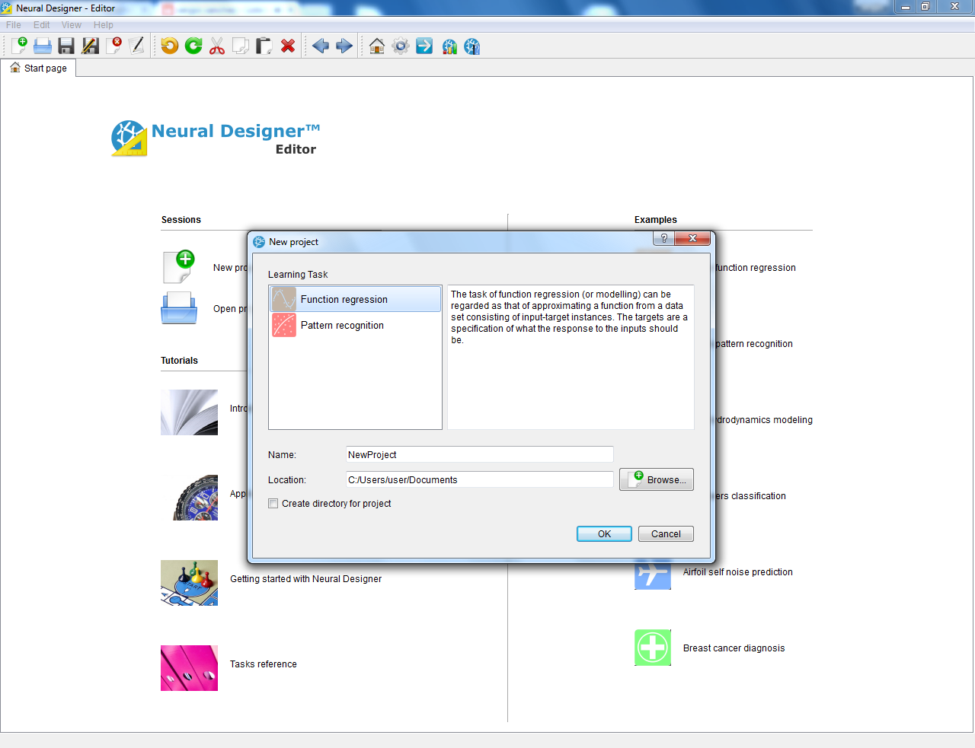This screenshot has height=748, width=975.
Task: Open the Tasks reference tutorial link
Action: pos(264,664)
